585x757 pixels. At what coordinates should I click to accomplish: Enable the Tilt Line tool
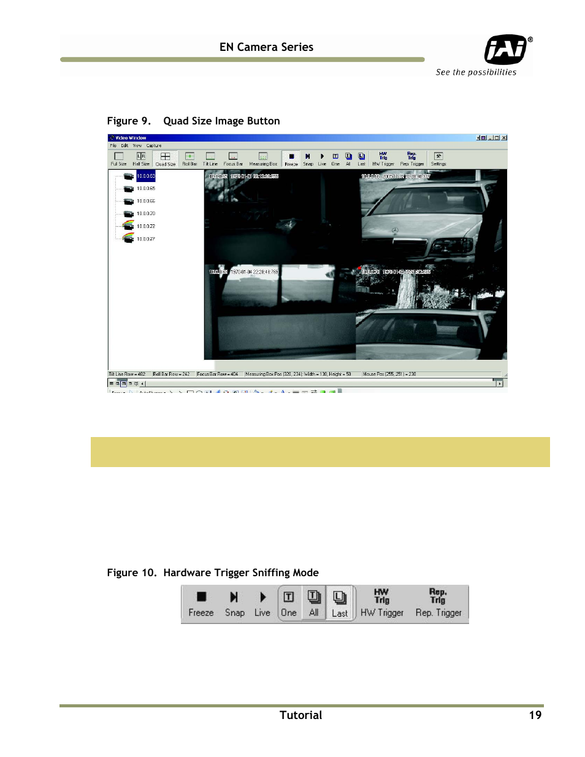(210, 159)
